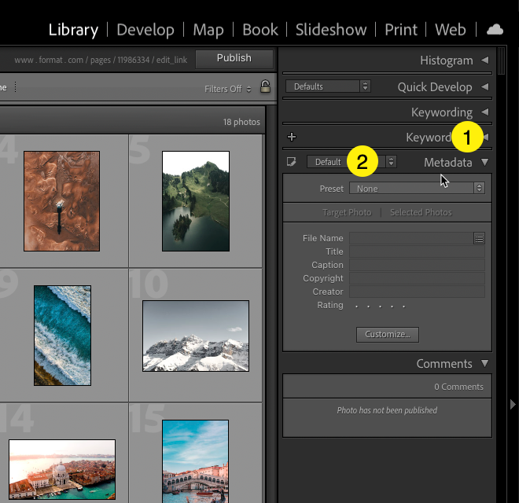Open the Slideshow module

pos(331,30)
